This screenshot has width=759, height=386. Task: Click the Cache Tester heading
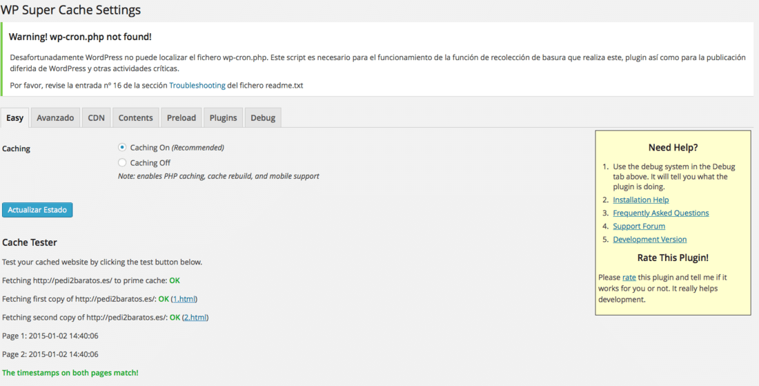tap(30, 242)
